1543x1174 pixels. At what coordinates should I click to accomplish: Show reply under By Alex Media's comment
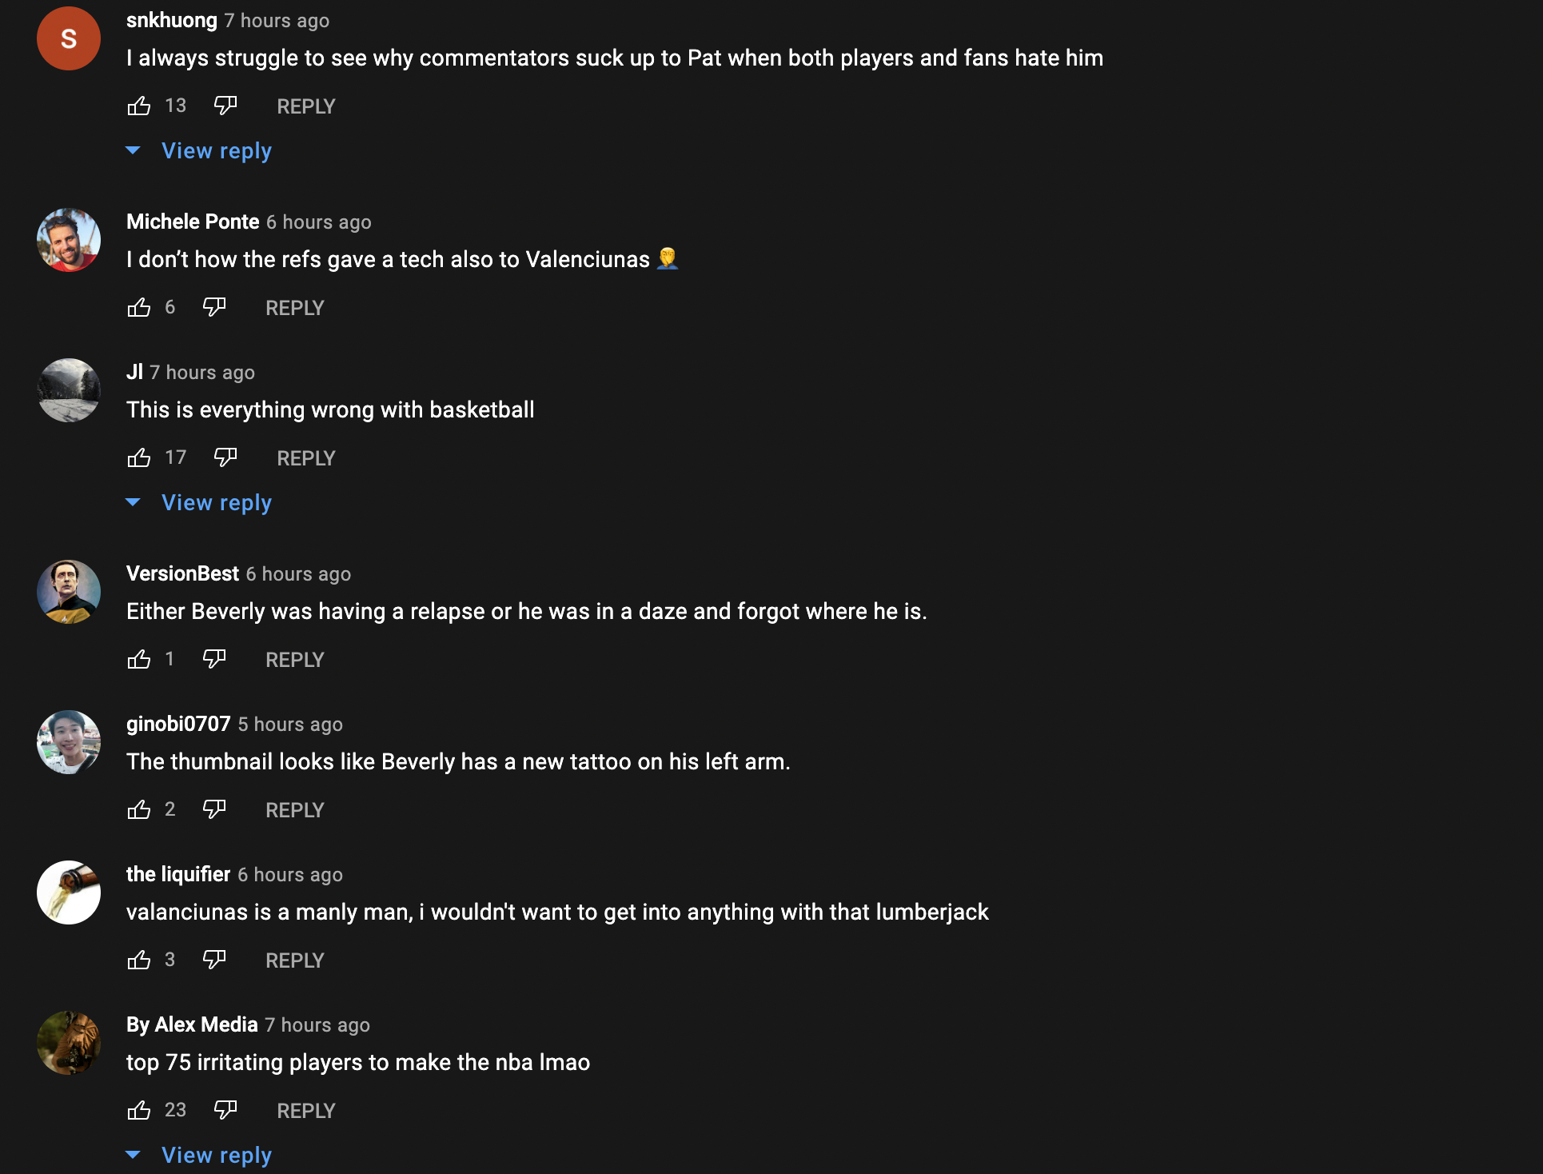[216, 1156]
